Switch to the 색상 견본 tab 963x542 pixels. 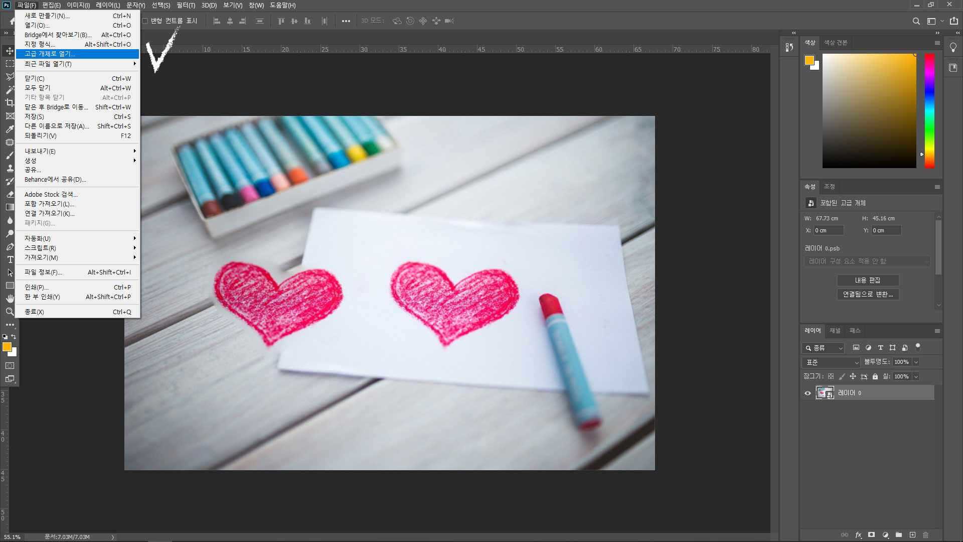836,43
